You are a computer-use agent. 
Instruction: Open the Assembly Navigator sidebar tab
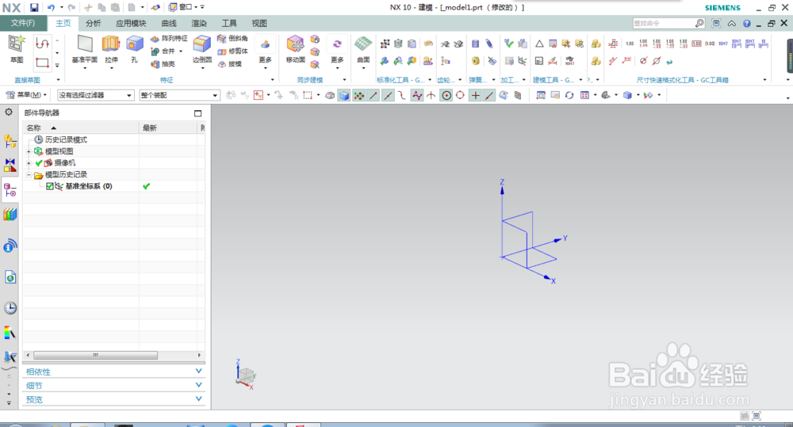(10, 141)
